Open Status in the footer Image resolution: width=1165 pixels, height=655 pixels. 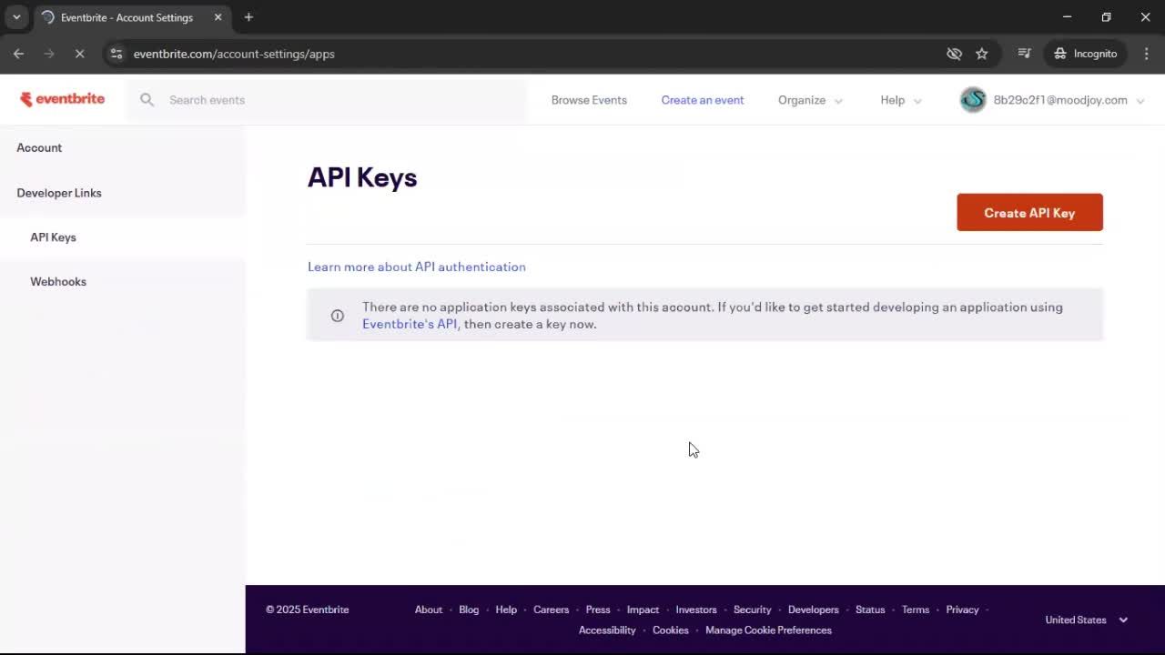(870, 610)
